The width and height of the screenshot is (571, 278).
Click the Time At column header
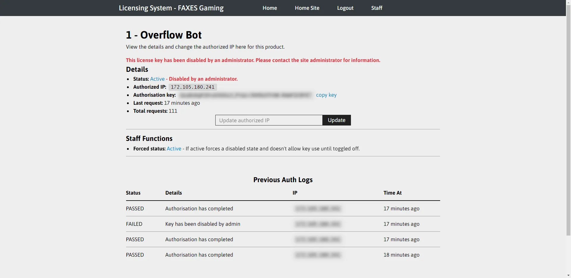point(392,193)
